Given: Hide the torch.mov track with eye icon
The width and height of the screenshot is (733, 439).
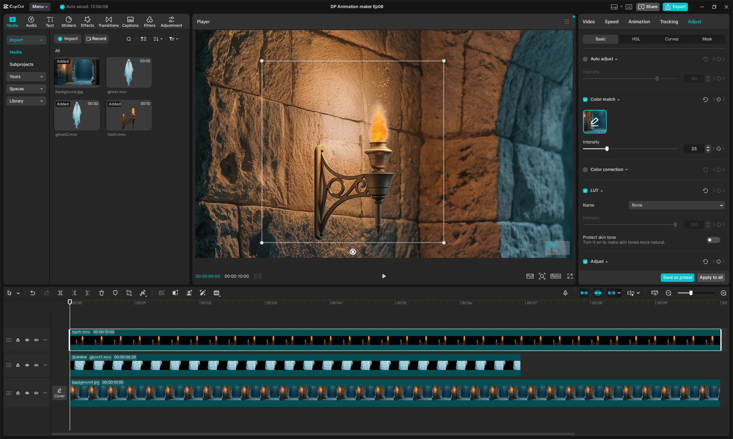Looking at the screenshot, I should [x=27, y=340].
